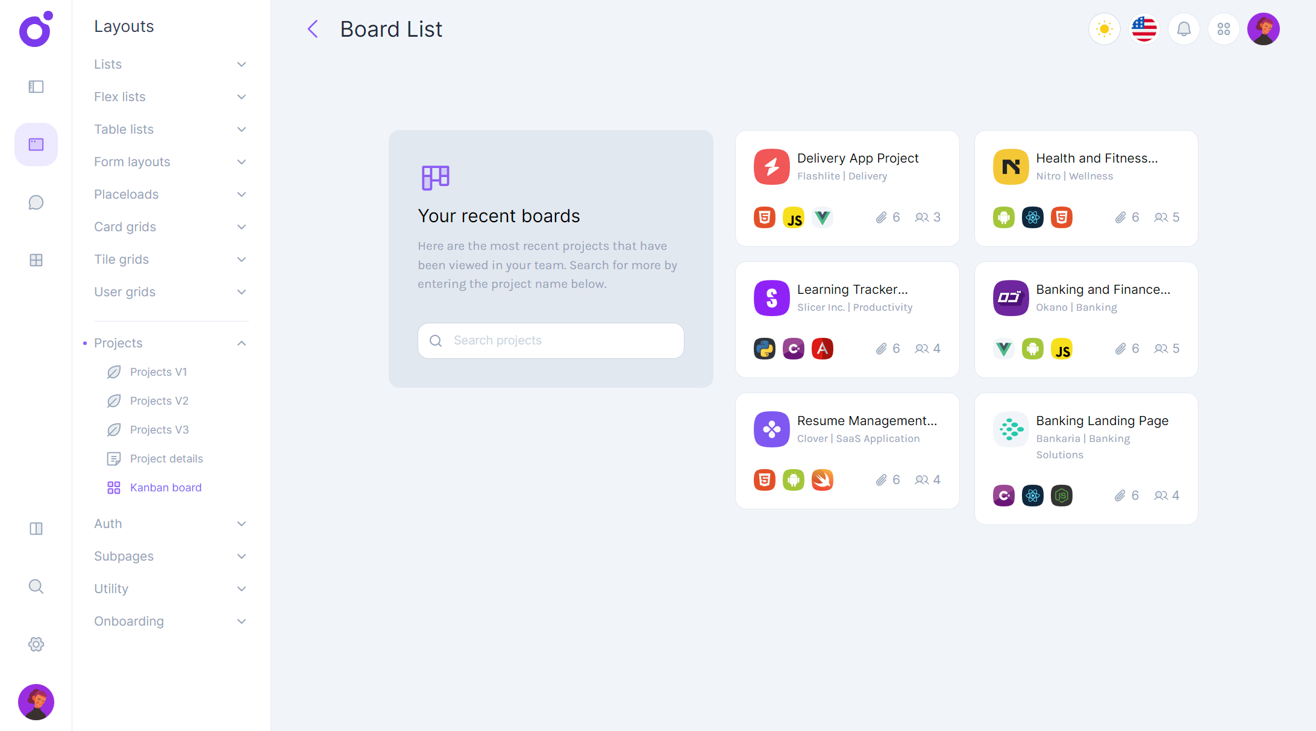Click the Python icon on Learning Tracker card

coord(764,348)
